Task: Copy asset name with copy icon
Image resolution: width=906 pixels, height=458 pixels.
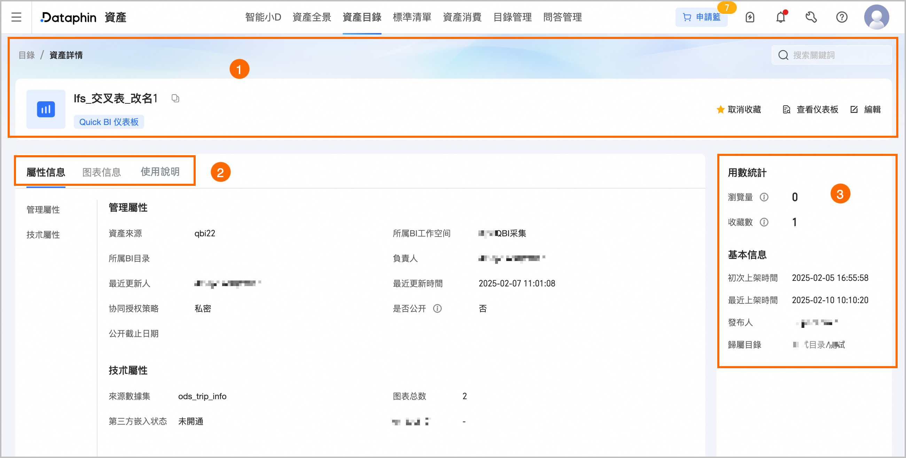Action: click(175, 98)
